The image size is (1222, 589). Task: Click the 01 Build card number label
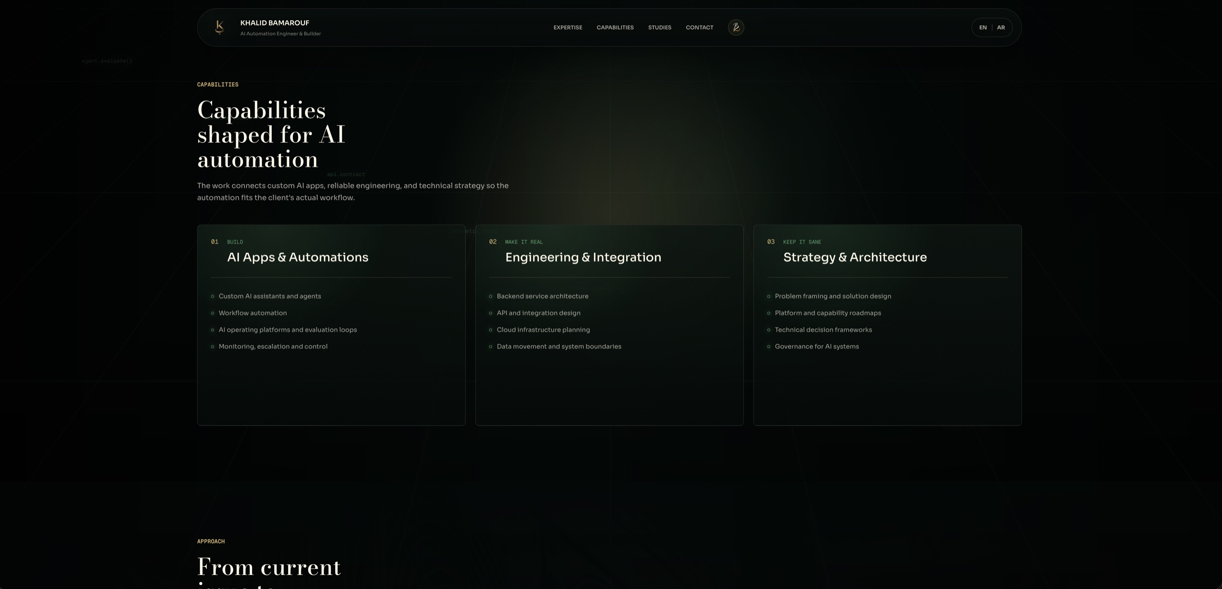point(214,242)
